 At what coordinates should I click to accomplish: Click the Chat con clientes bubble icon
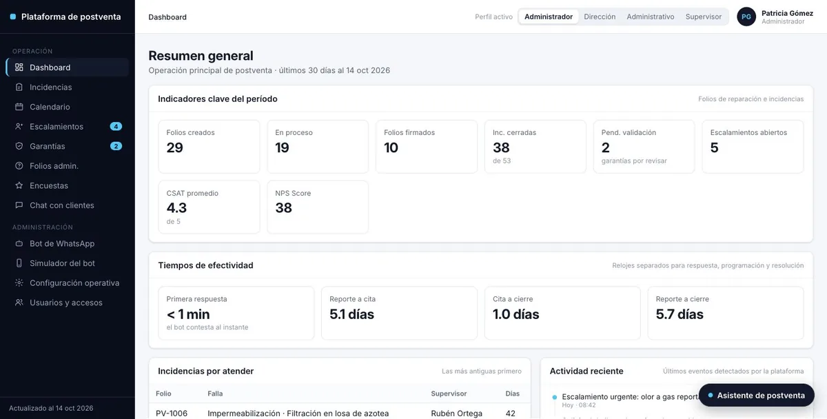(x=19, y=205)
